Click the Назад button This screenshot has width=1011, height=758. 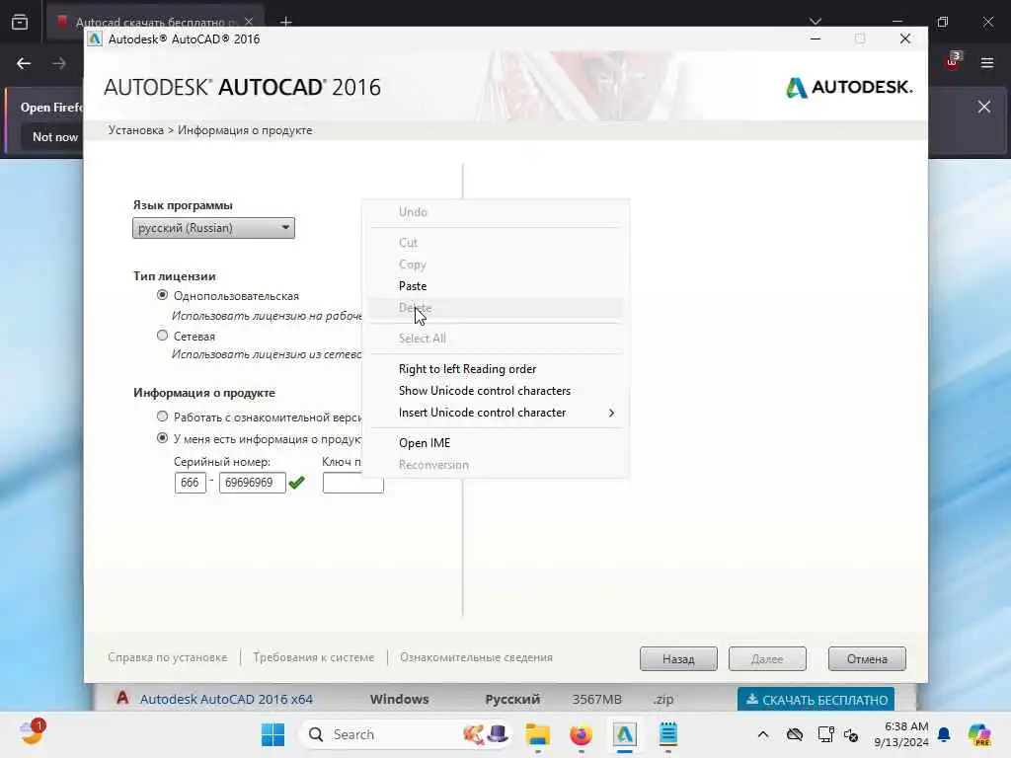pyautogui.click(x=678, y=658)
